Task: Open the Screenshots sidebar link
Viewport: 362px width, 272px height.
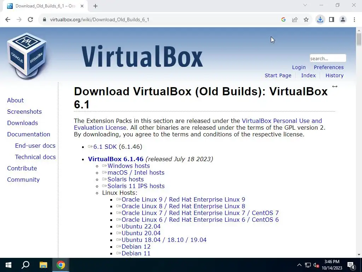Action: pos(24,112)
